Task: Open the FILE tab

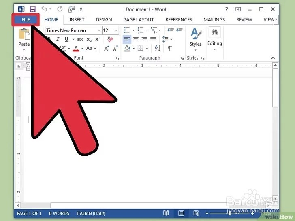Action: coord(26,20)
